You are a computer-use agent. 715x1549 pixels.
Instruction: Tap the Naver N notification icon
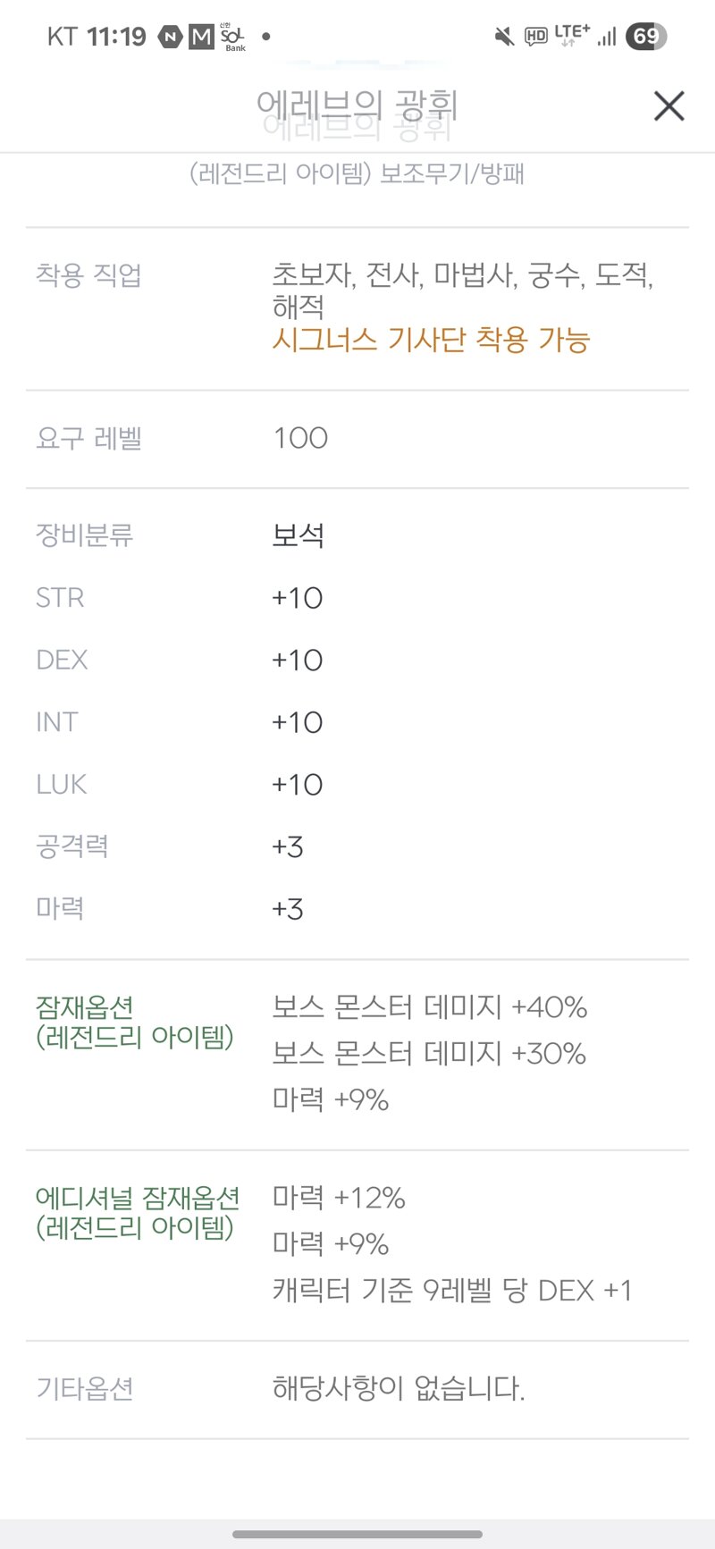pyautogui.click(x=170, y=37)
